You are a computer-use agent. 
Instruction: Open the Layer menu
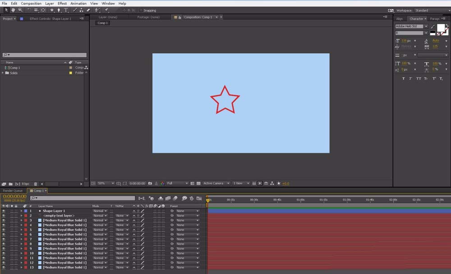pyautogui.click(x=50, y=4)
